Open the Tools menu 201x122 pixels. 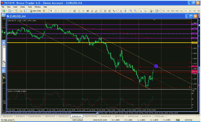[30, 7]
